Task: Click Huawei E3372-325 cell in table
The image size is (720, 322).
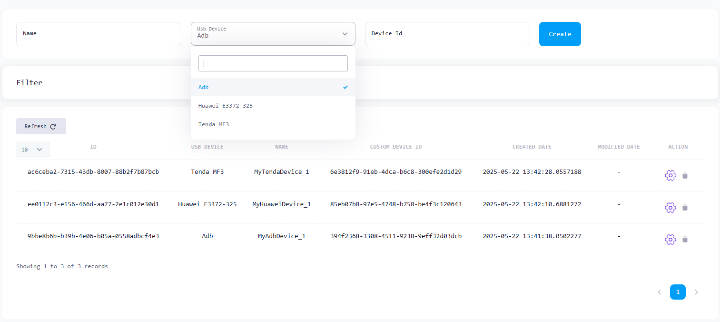Action: pyautogui.click(x=207, y=204)
